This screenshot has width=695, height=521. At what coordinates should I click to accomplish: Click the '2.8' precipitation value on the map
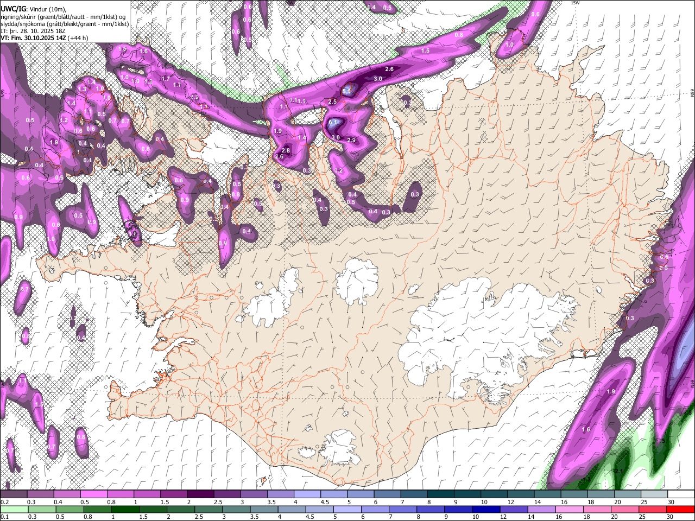click(x=286, y=150)
